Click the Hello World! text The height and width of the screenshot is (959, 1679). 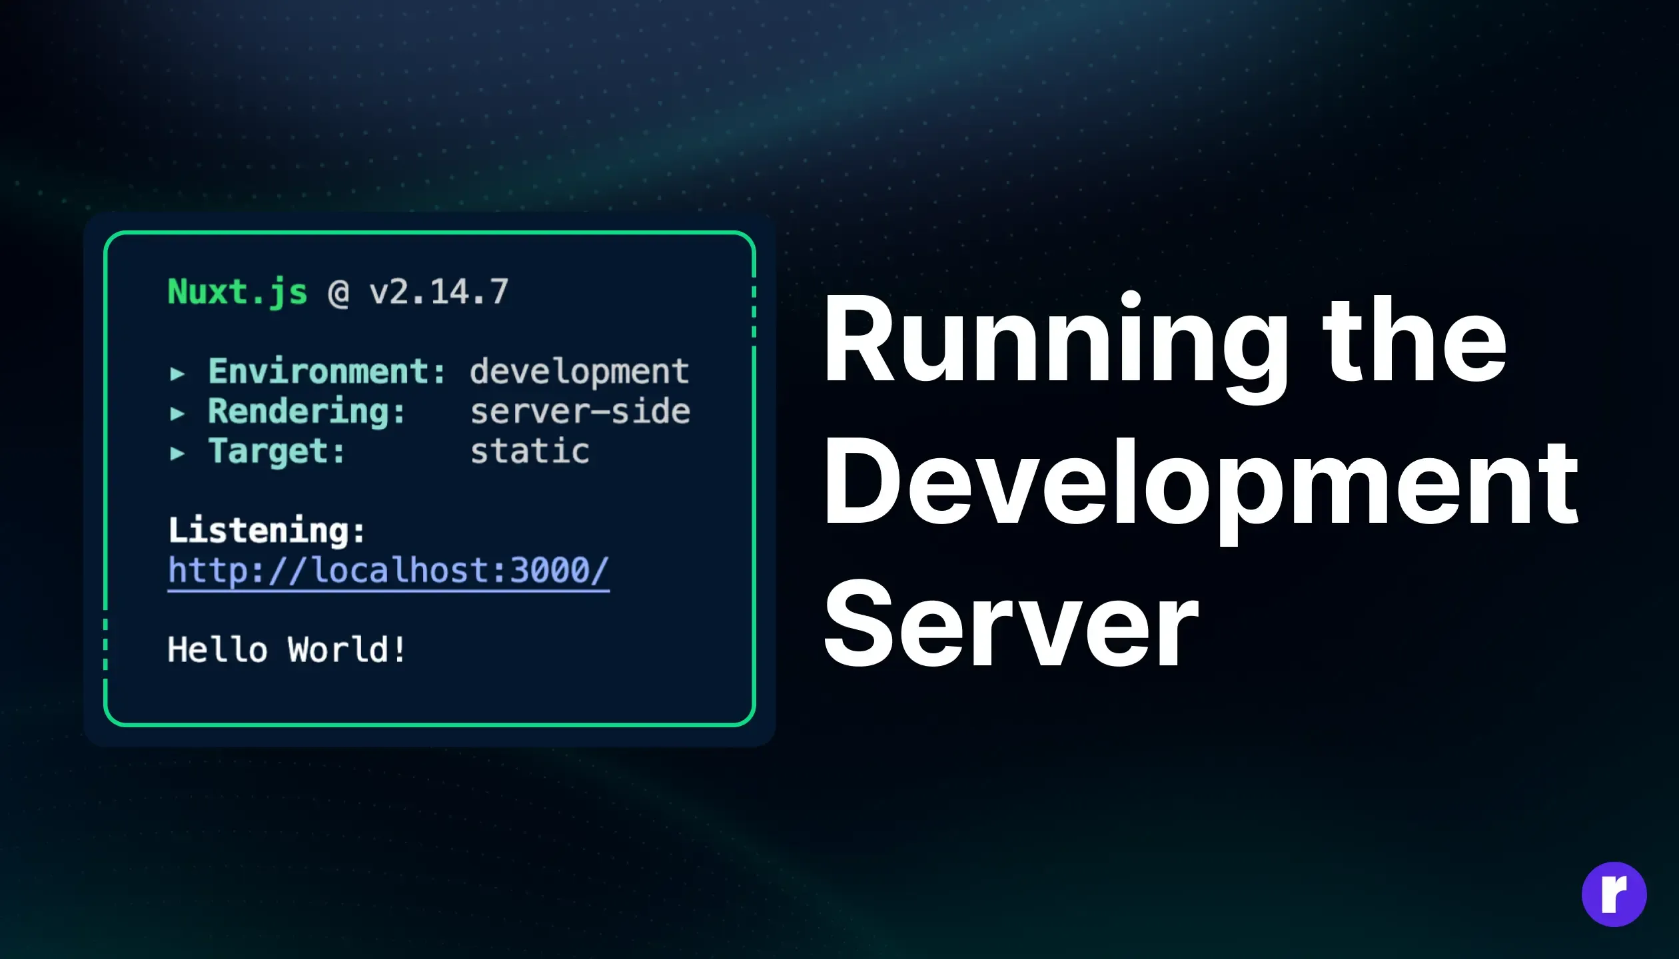click(x=286, y=649)
